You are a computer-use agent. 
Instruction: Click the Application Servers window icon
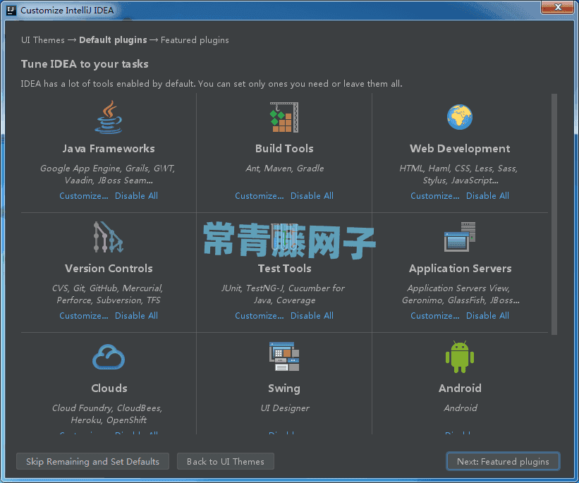tap(460, 237)
